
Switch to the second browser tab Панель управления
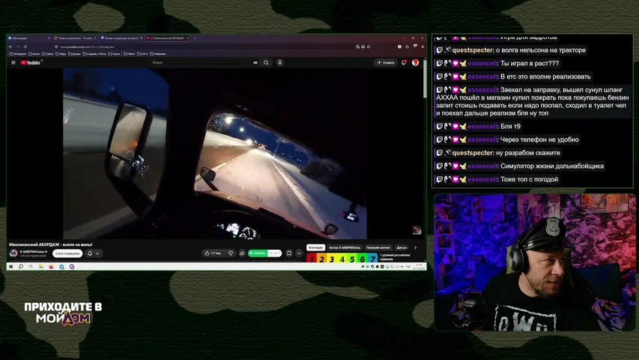75,38
